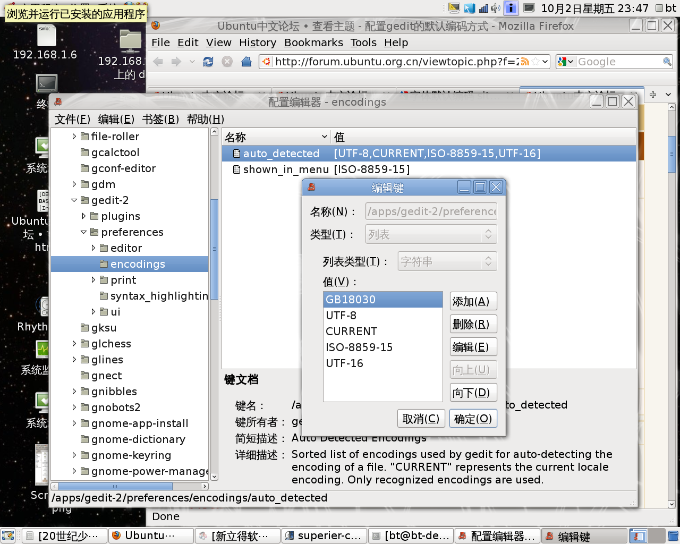
Task: Click the blue info tray icon
Action: pos(511,8)
